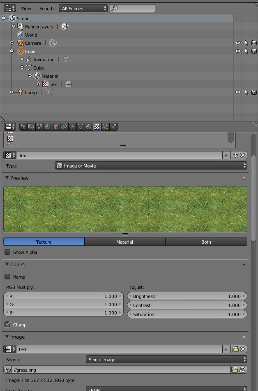Expand the Tex tree item

point(38,84)
